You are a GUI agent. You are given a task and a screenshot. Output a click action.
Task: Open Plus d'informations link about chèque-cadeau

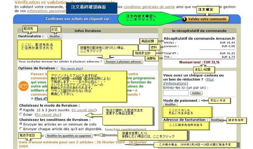188,81
